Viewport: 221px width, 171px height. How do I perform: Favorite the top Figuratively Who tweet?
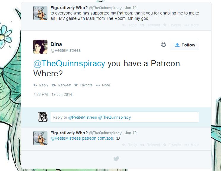pos(172,25)
